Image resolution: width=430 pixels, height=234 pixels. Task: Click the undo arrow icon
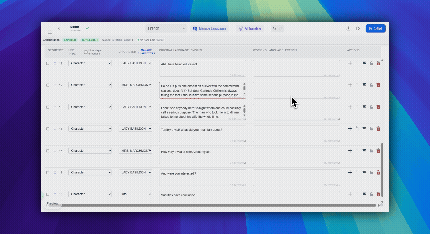point(274,28)
